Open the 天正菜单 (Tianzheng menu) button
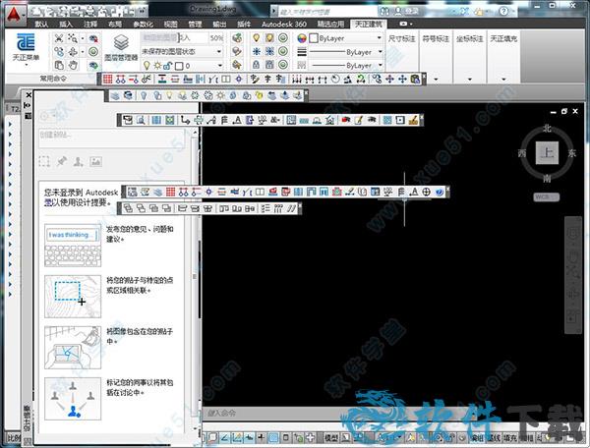590x448 pixels. coord(26,49)
